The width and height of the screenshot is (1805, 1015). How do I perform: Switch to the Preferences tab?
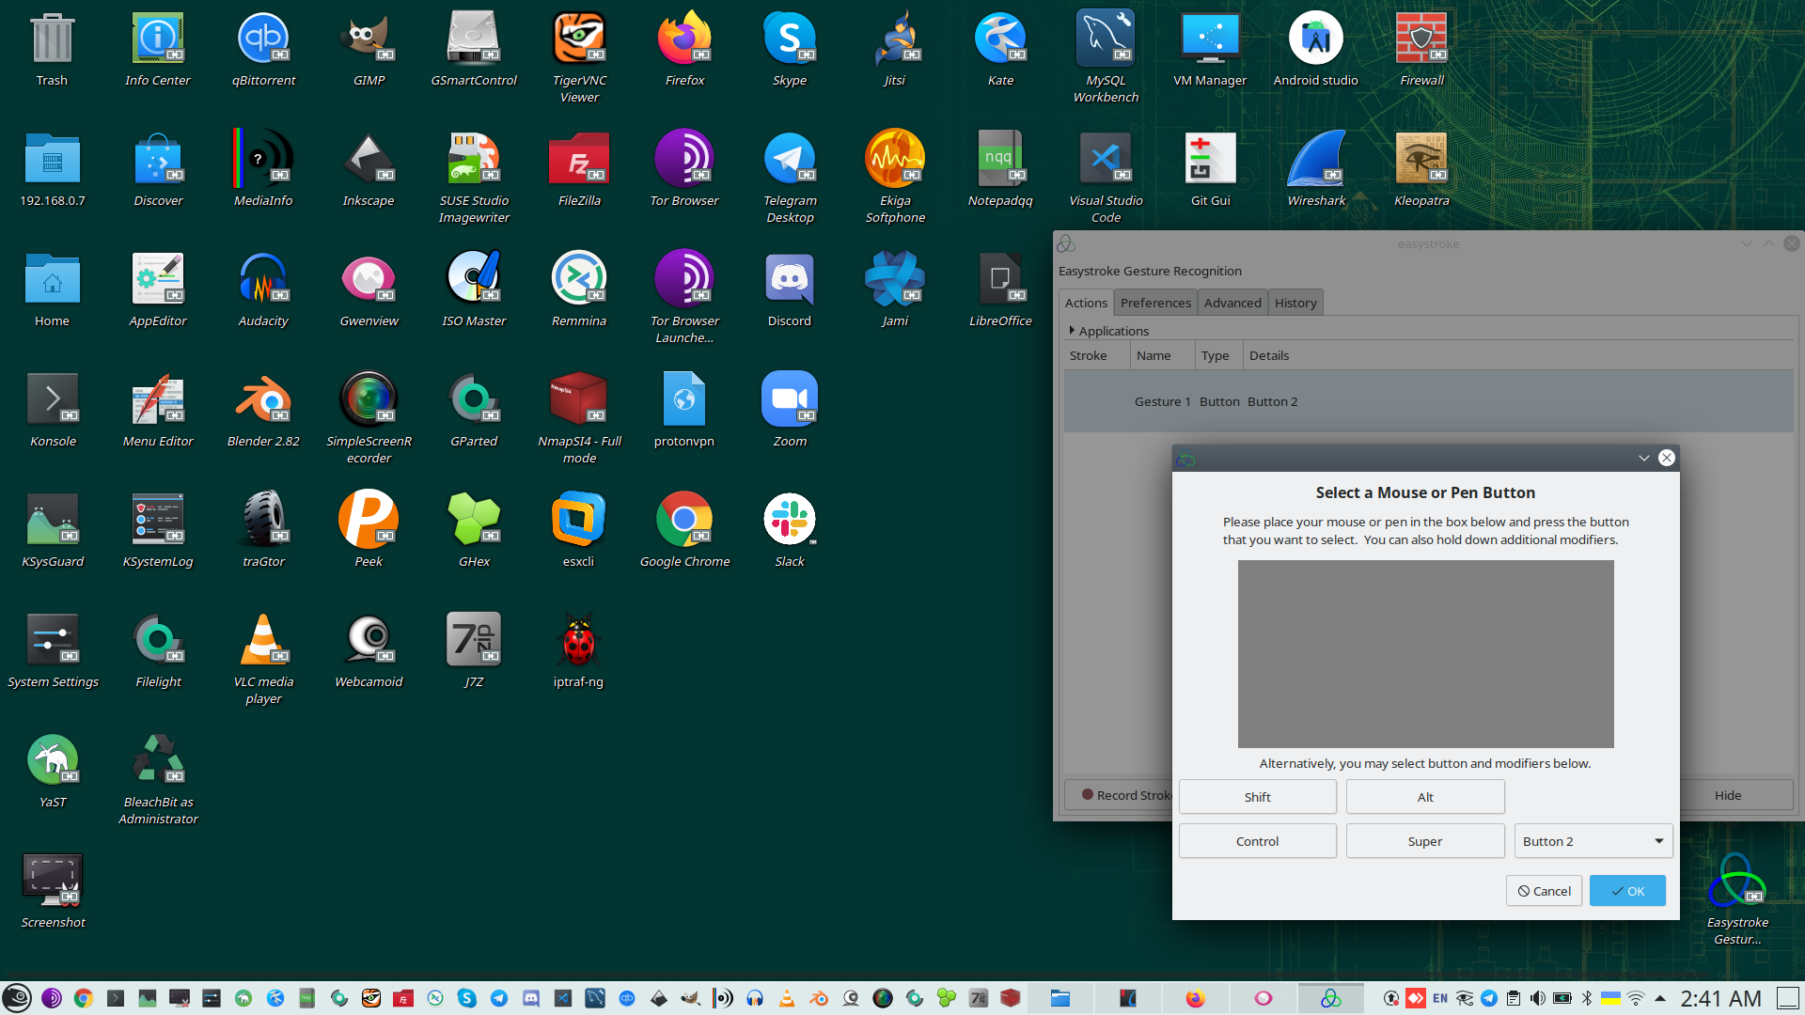[1154, 303]
